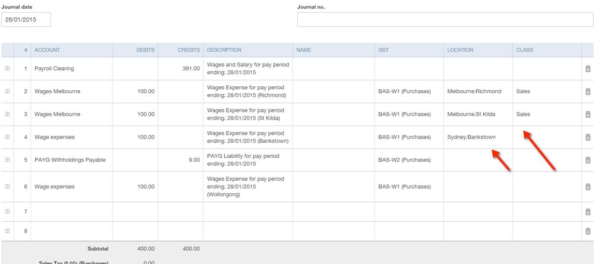598x264 pixels.
Task: Click the trash icon on row 8
Action: pyautogui.click(x=588, y=231)
